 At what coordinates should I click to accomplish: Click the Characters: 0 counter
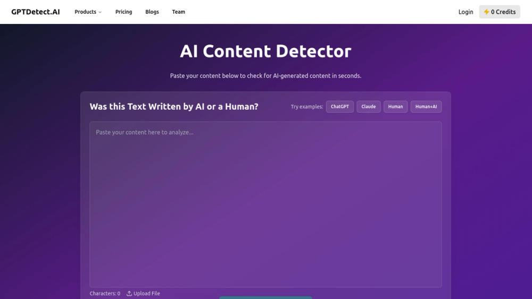click(105, 294)
